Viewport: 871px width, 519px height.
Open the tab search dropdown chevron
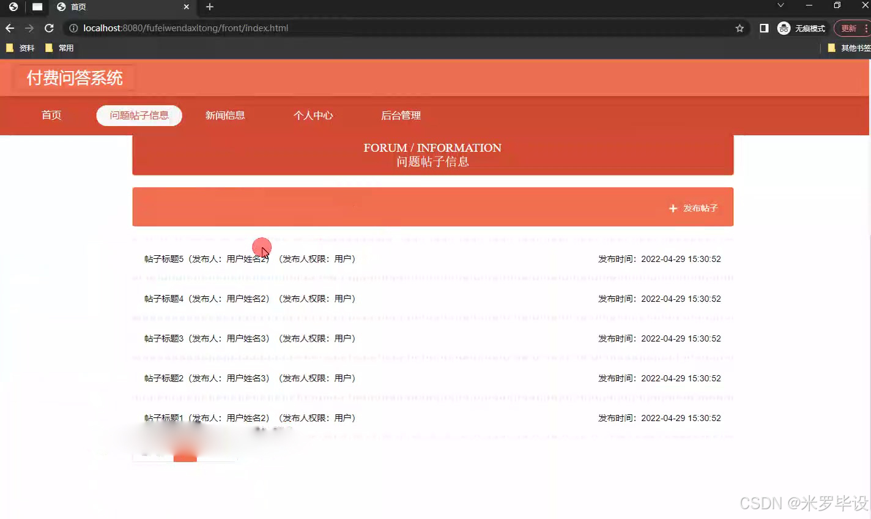(x=780, y=6)
